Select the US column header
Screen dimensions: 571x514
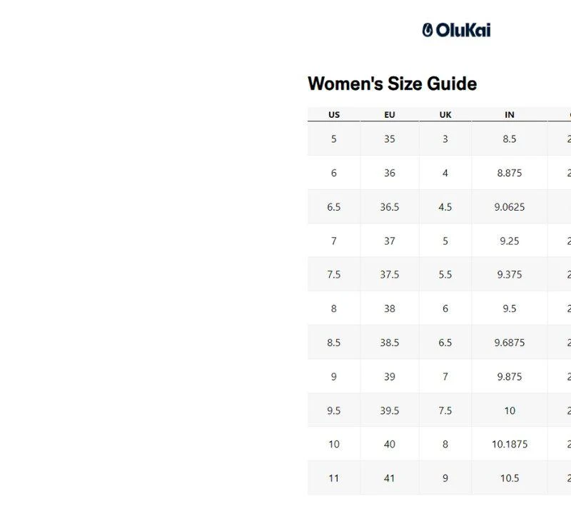click(334, 114)
